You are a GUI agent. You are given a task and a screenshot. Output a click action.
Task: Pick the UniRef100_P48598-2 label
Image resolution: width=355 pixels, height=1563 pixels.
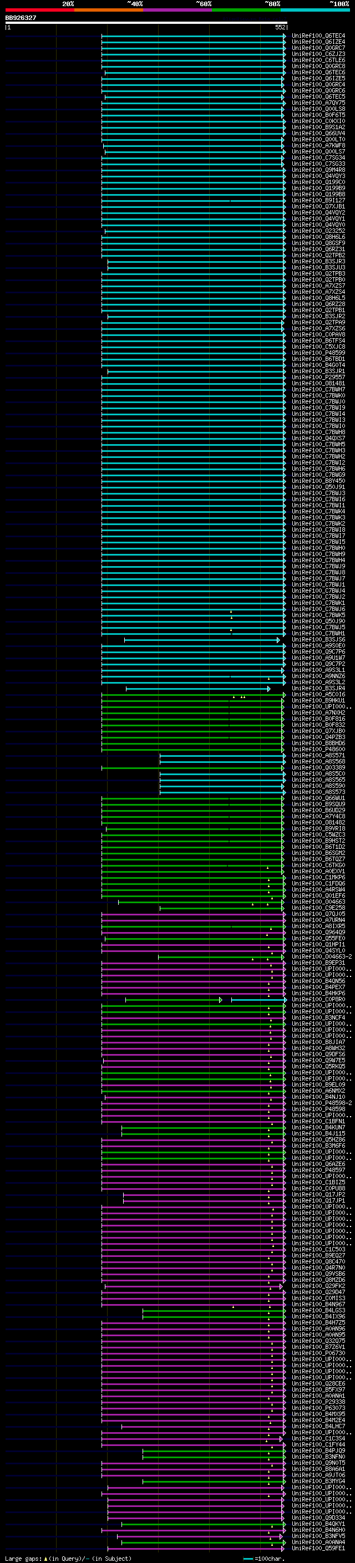coord(322,1103)
